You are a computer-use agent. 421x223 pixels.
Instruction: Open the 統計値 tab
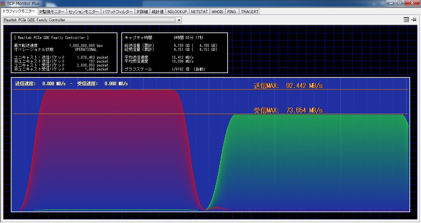click(x=158, y=11)
